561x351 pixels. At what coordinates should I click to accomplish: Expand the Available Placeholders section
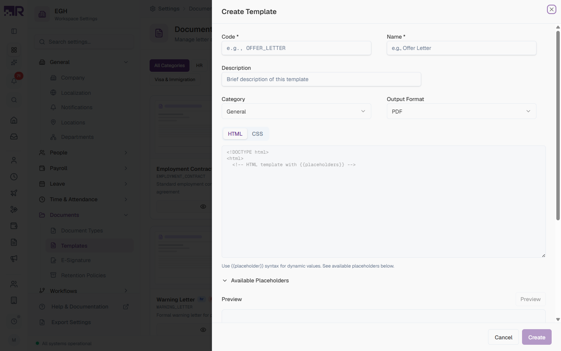coord(256,280)
